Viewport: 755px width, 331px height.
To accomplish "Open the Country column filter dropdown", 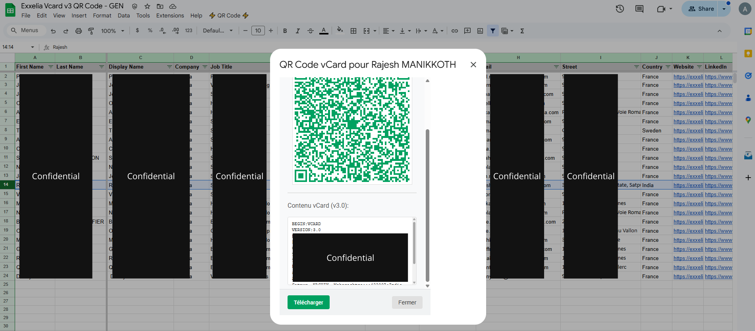I will pos(668,67).
